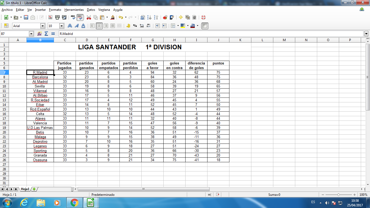Activate the Clone Formatting paintbrush

coord(112,17)
